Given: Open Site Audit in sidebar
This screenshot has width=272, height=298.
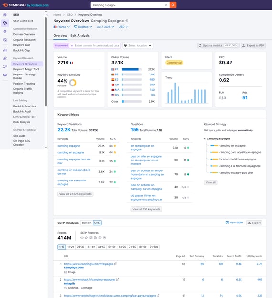Looking at the screenshot, I should click(20, 136).
